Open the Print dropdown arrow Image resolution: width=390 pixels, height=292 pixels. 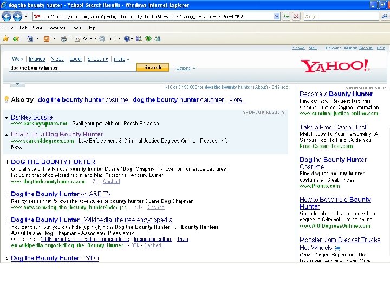(x=71, y=38)
